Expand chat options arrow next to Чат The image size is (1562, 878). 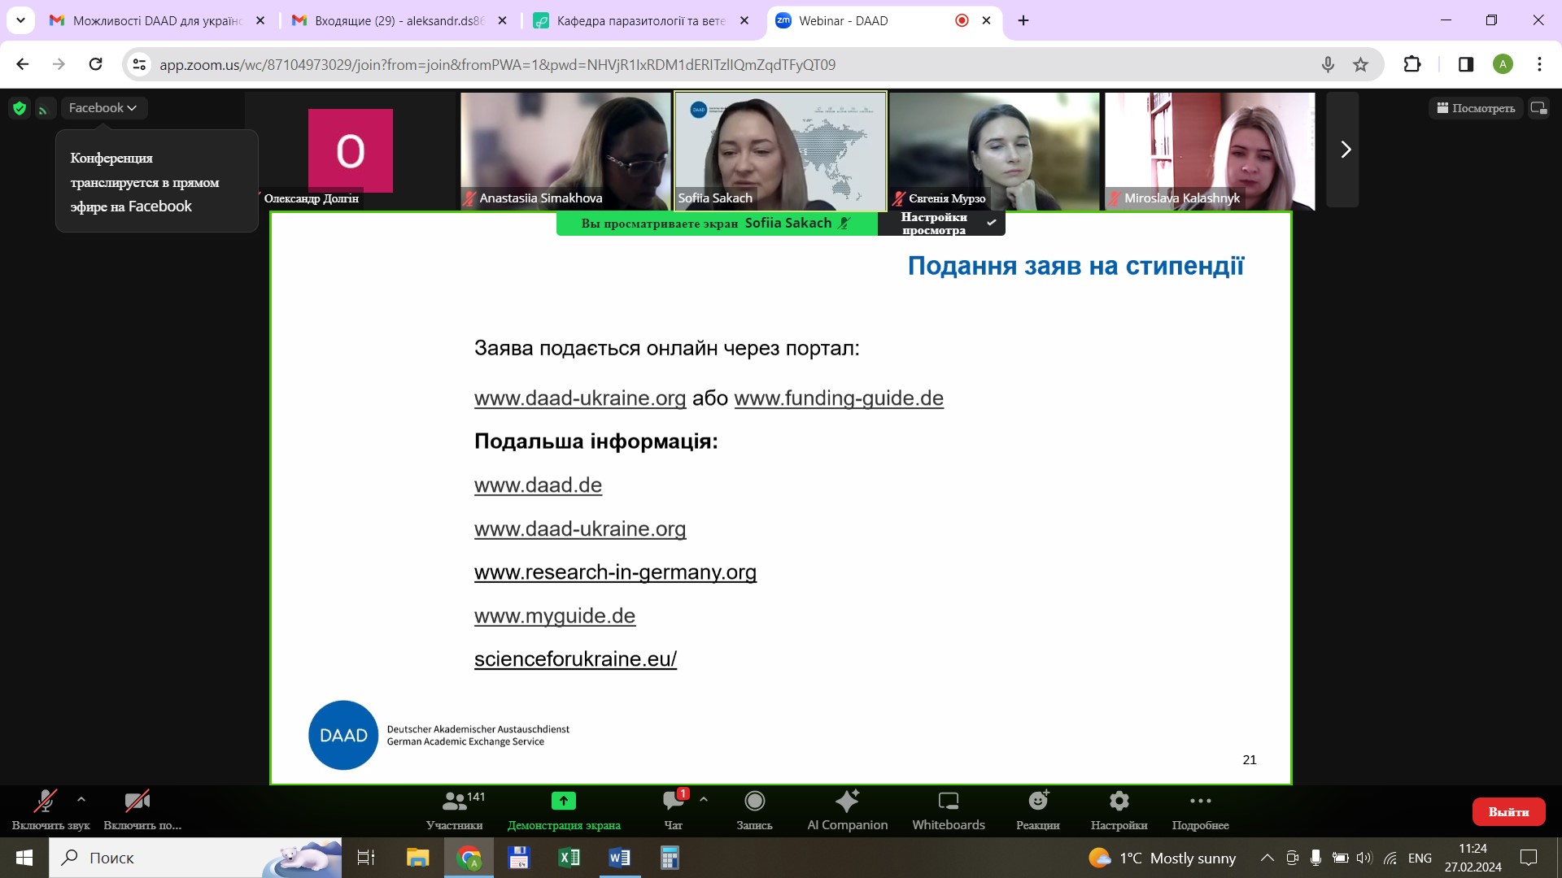pos(704,800)
